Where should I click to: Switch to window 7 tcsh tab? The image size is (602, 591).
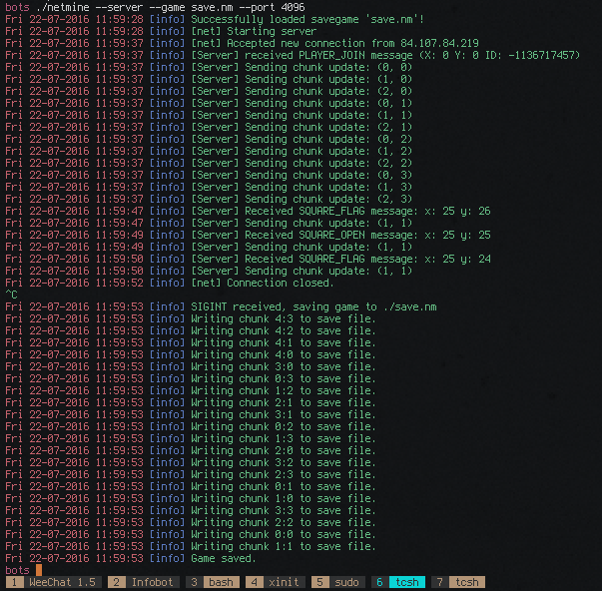(x=458, y=582)
